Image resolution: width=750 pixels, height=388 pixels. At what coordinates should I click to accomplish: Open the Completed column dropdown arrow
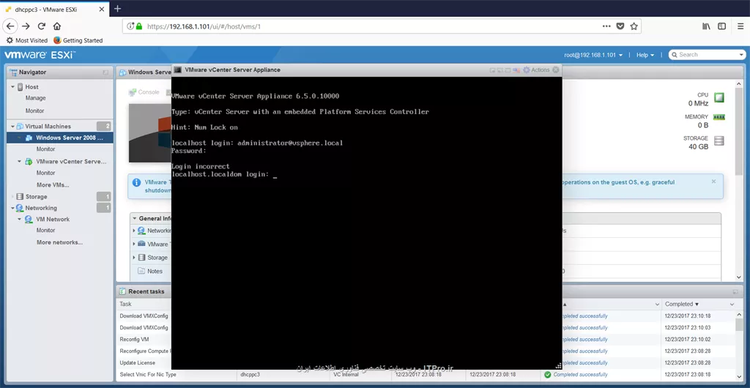(x=732, y=305)
